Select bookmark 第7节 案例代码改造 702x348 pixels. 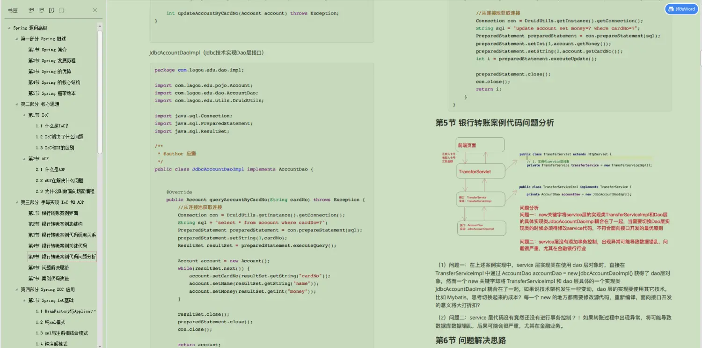[48, 279]
